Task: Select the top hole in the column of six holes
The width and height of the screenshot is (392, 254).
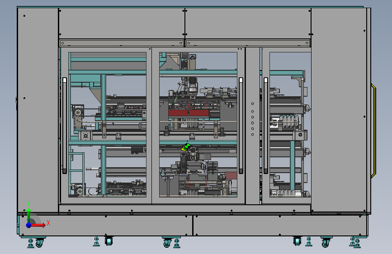Action: pyautogui.click(x=252, y=104)
